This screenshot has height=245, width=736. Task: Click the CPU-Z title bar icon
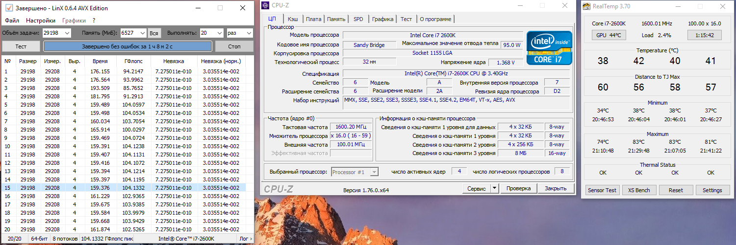(265, 5)
